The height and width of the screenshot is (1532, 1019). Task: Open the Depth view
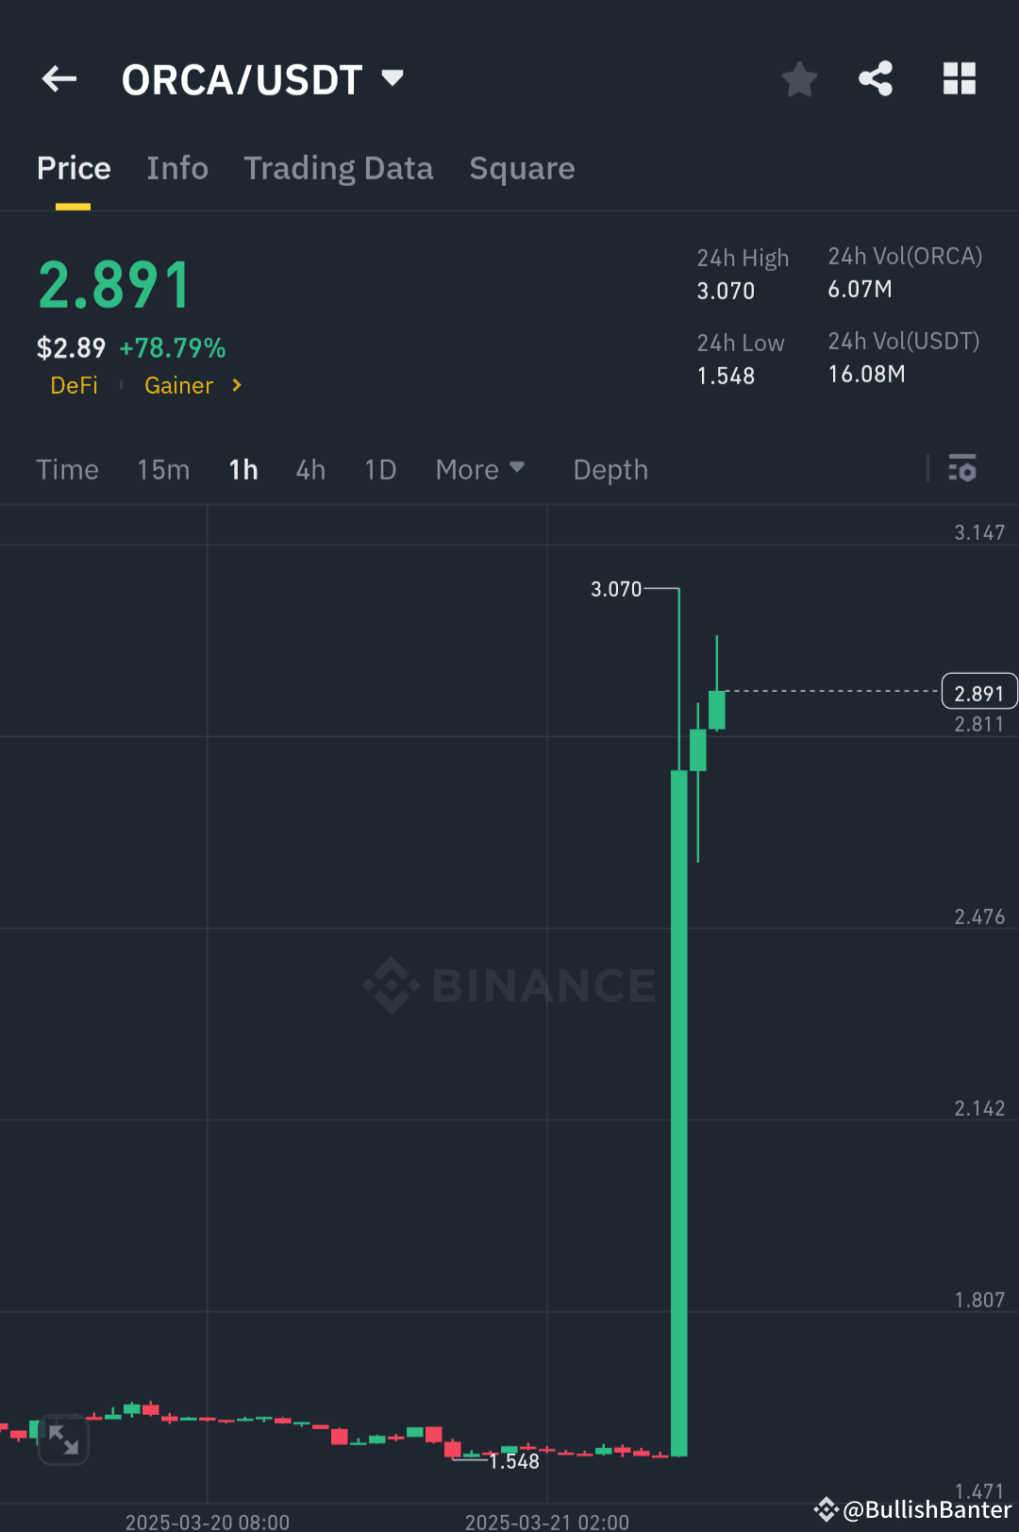point(610,469)
